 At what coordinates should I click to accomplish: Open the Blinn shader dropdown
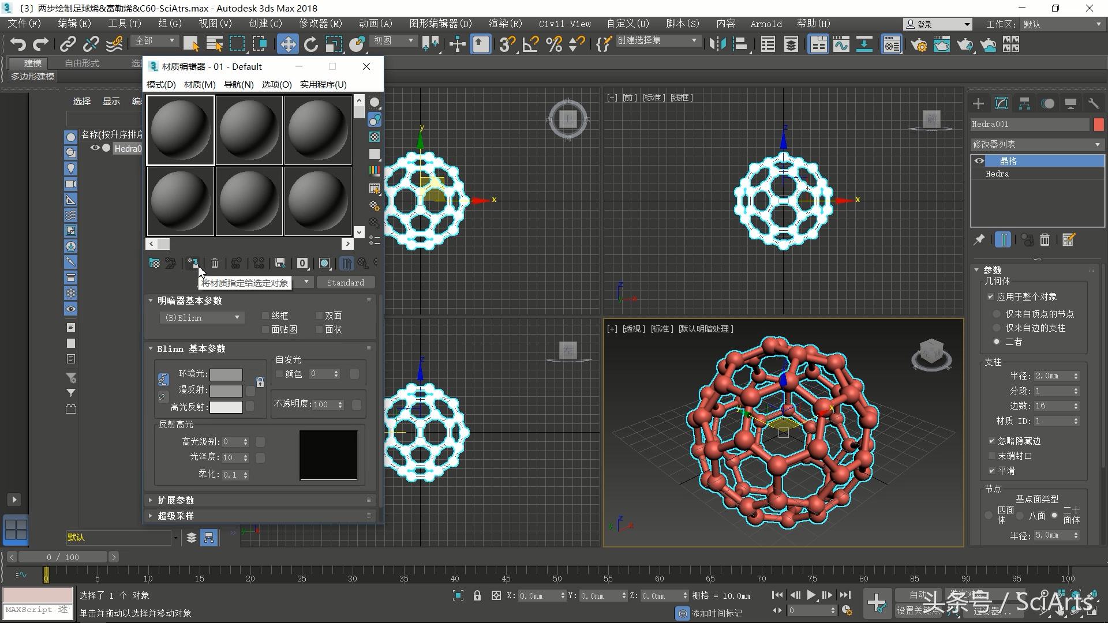click(x=201, y=317)
